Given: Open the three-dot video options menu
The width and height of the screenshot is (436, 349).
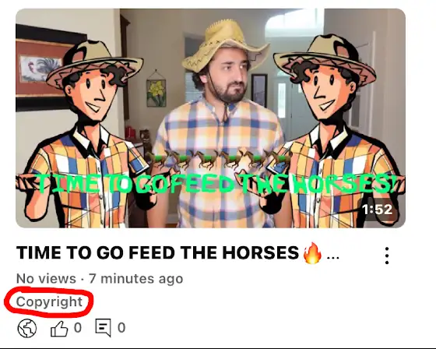Looking at the screenshot, I should (387, 256).
